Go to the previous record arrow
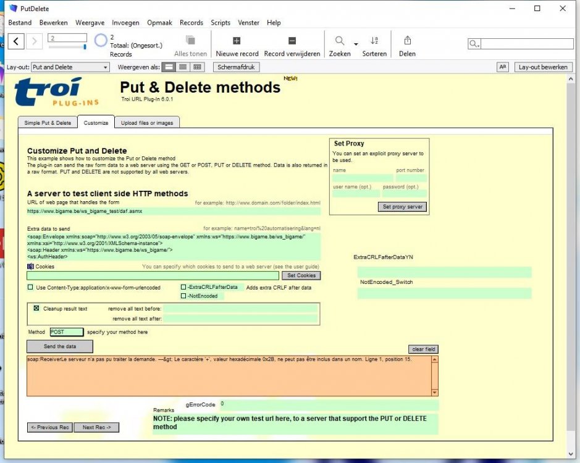This screenshot has width=580, height=463. [16, 41]
